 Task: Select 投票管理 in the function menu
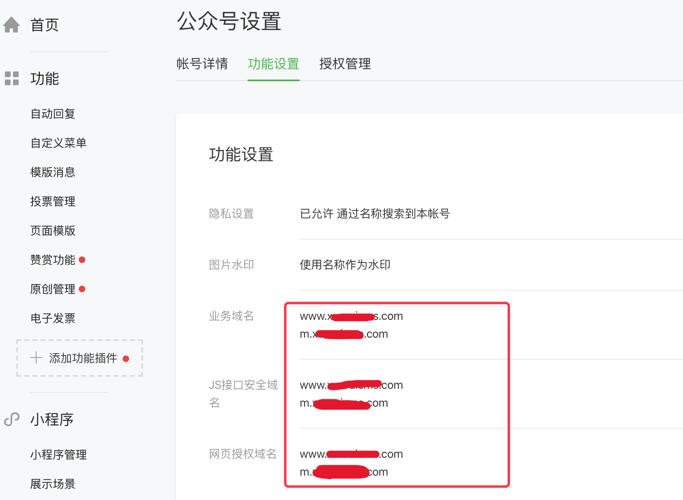53,201
